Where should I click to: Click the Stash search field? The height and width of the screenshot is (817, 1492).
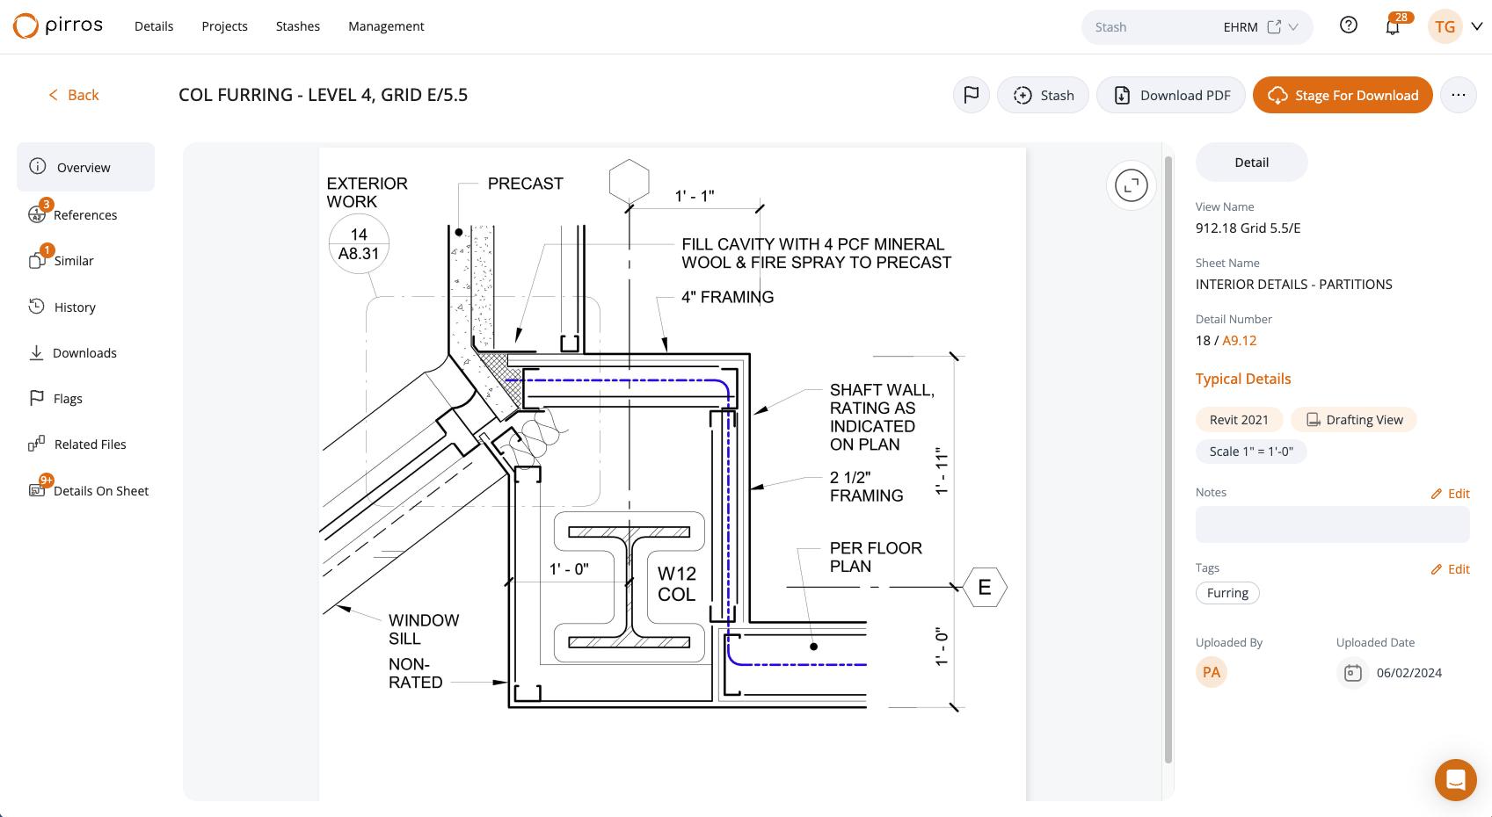coord(1152,27)
